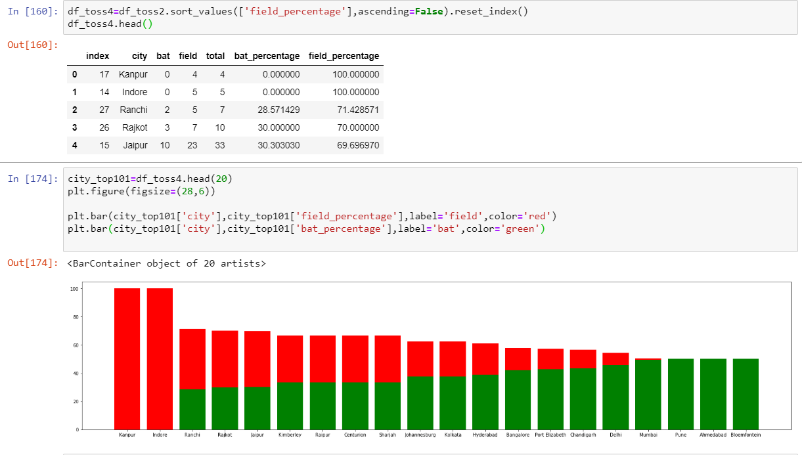
Task: Click the bat_percentage column header
Action: 267,56
